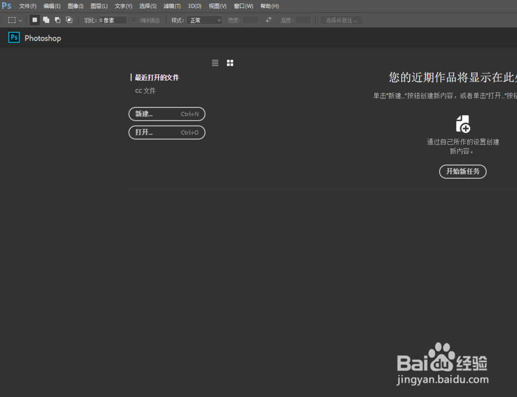Open the 编辑(E) menu
The image size is (517, 397).
point(52,6)
